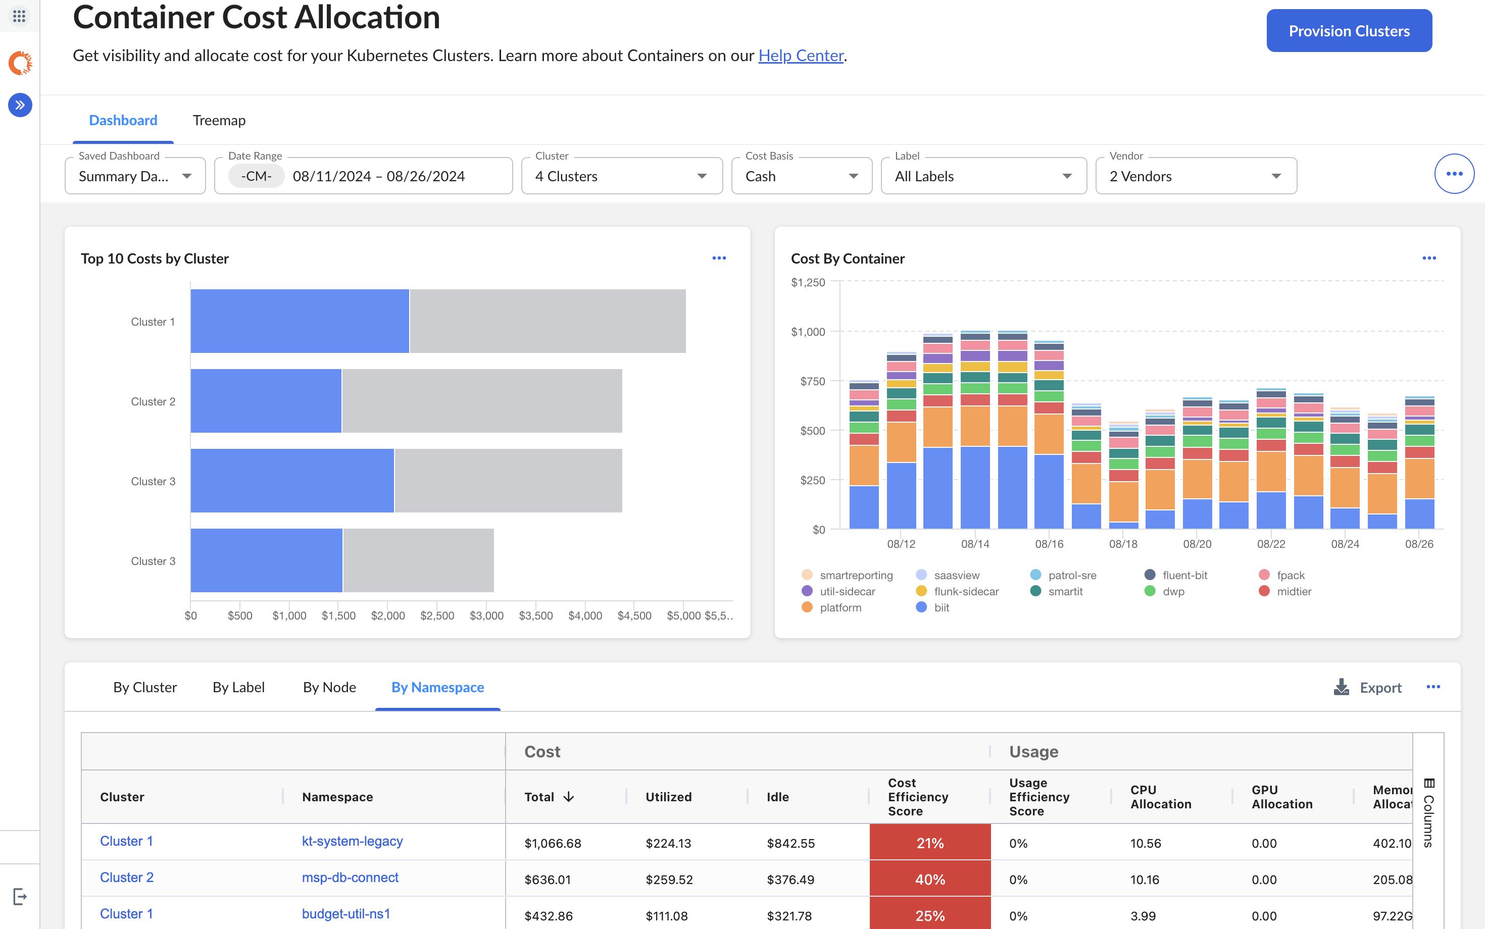Screen dimensions: 1485x929
Task: Open the apps grid launcher icon
Action: [19, 16]
